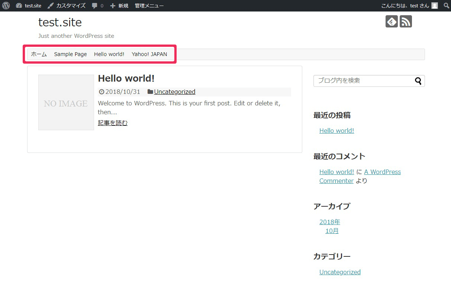Click the search magnifier in admin bar

click(446, 6)
